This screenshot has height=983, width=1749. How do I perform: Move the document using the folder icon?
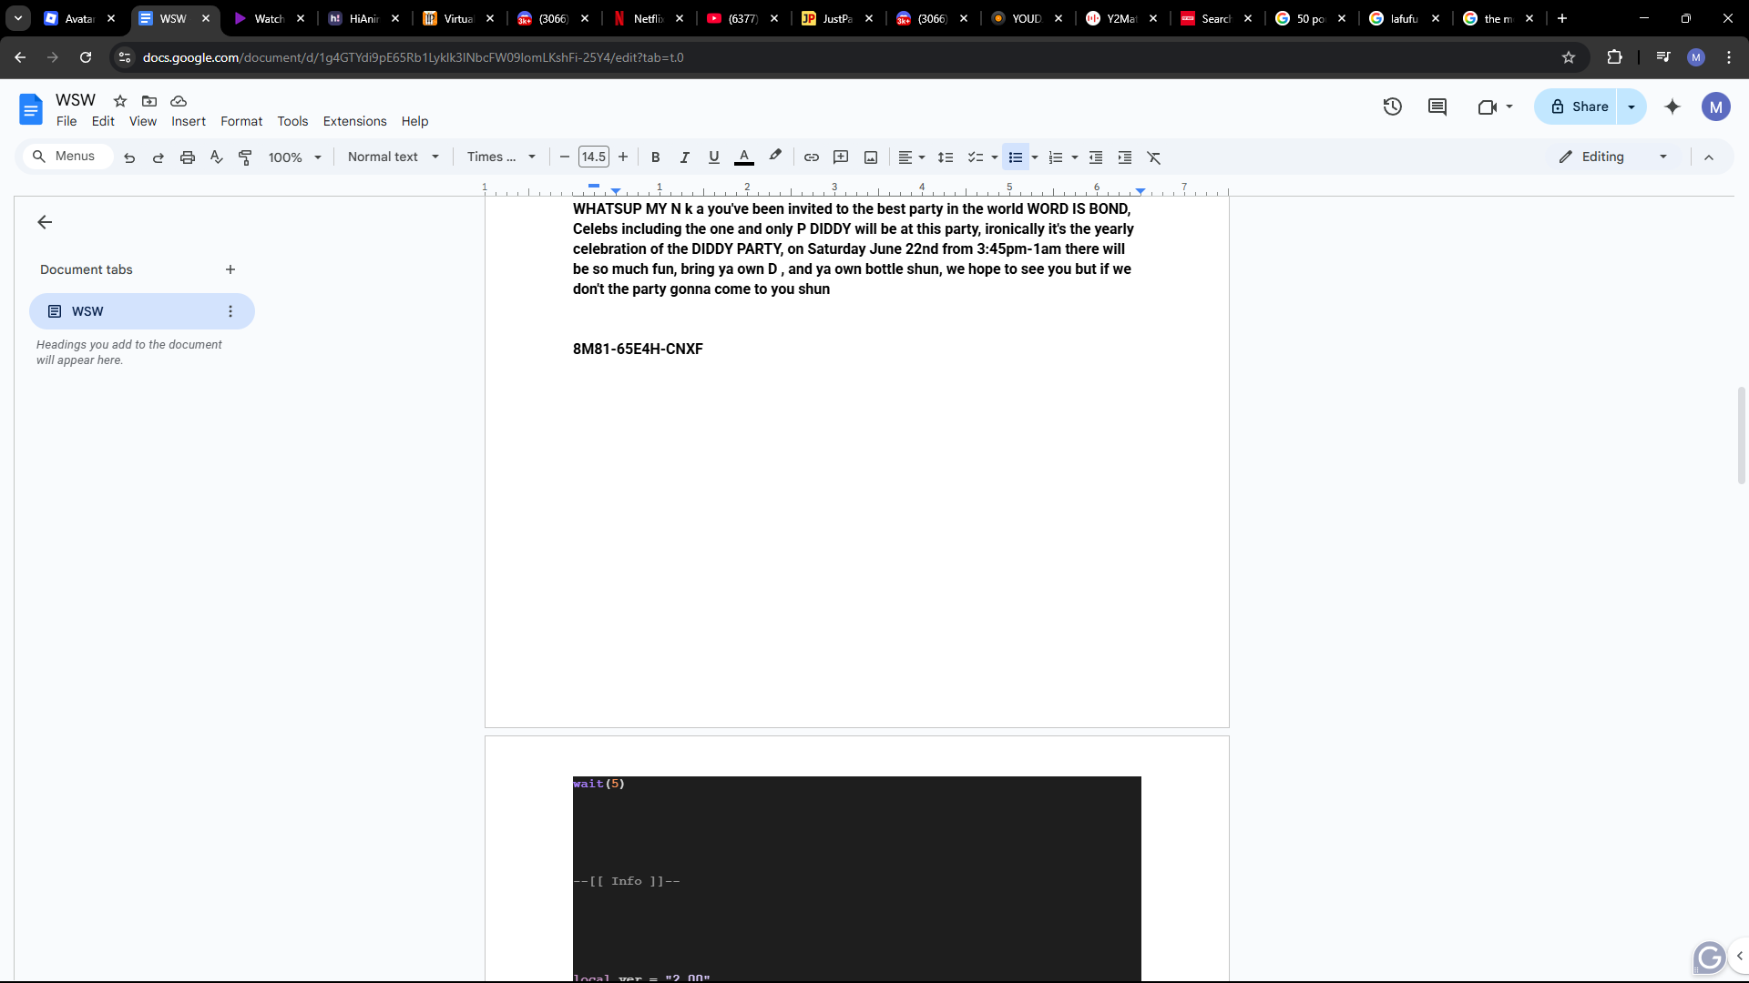coord(149,101)
